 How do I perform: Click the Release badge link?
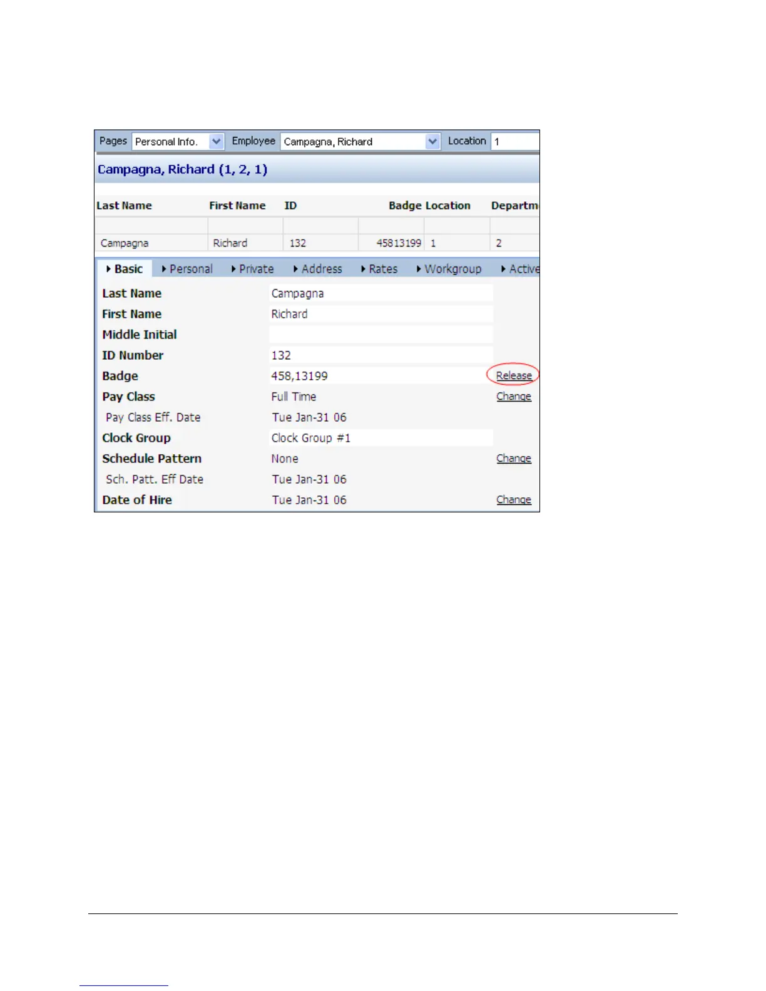point(514,375)
